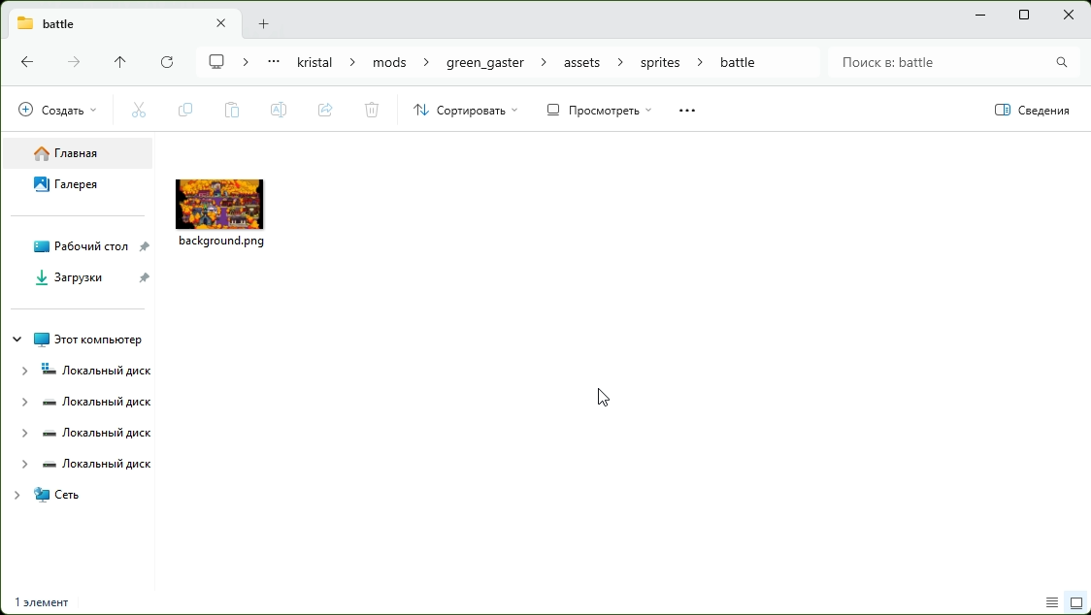The image size is (1091, 615).
Task: Click the forward navigation arrow
Action: [x=74, y=62]
